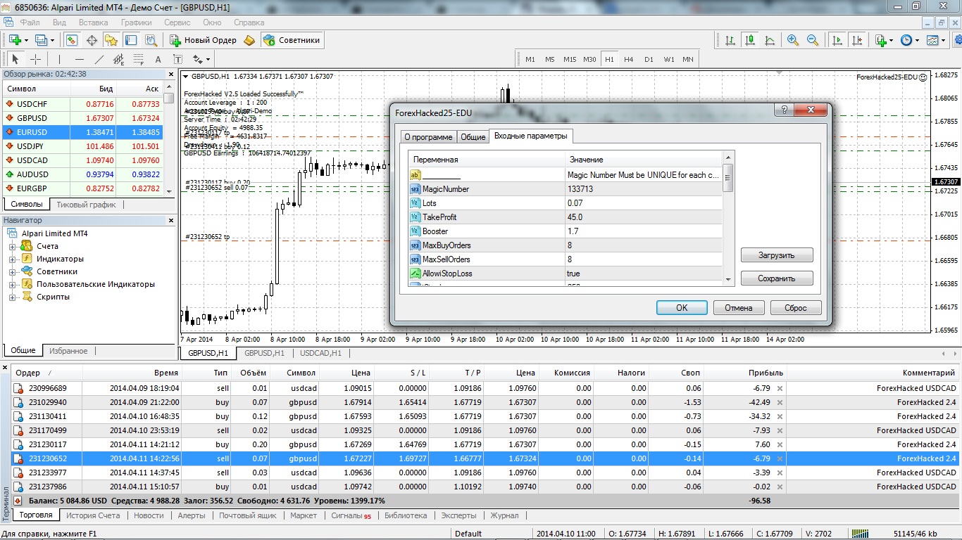Switch to W1 timeframe
Viewport: 962px width, 540px height.
(x=668, y=59)
